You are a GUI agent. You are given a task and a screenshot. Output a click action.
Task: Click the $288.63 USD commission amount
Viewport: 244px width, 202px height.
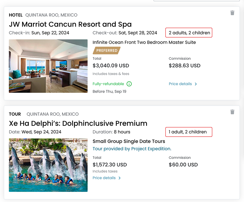pyautogui.click(x=184, y=65)
